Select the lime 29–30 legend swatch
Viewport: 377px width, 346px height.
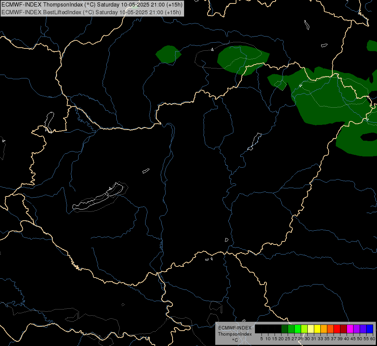pyautogui.click(x=304, y=329)
